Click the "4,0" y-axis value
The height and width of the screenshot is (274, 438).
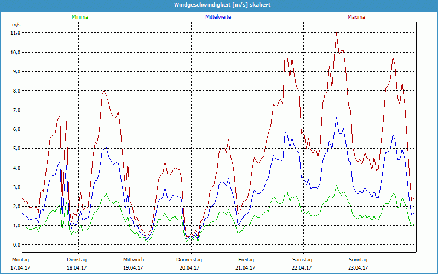17,168
